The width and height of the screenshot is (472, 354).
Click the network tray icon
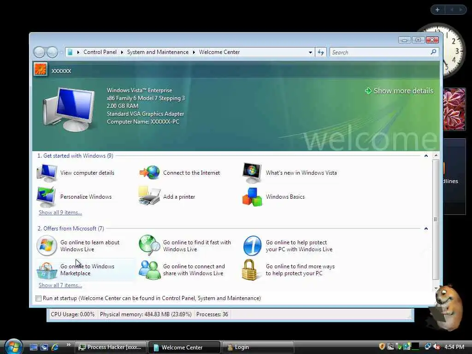(428, 347)
